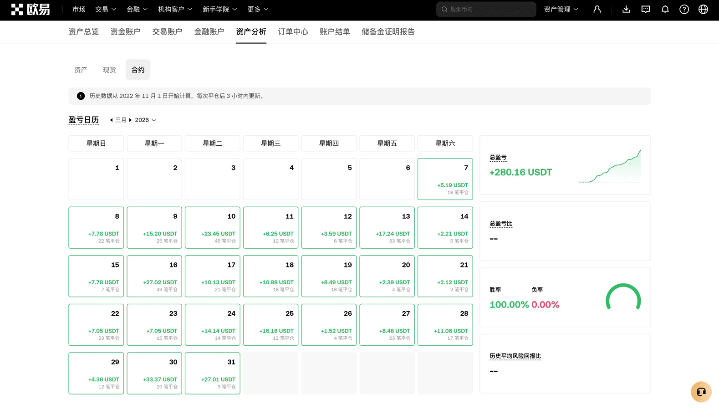Switch to 交易账户 tab
719x410 pixels.
point(167,32)
